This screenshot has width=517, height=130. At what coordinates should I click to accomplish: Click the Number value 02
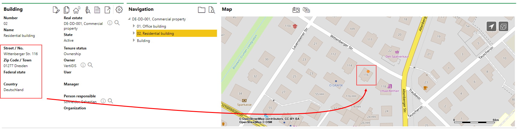click(6, 24)
